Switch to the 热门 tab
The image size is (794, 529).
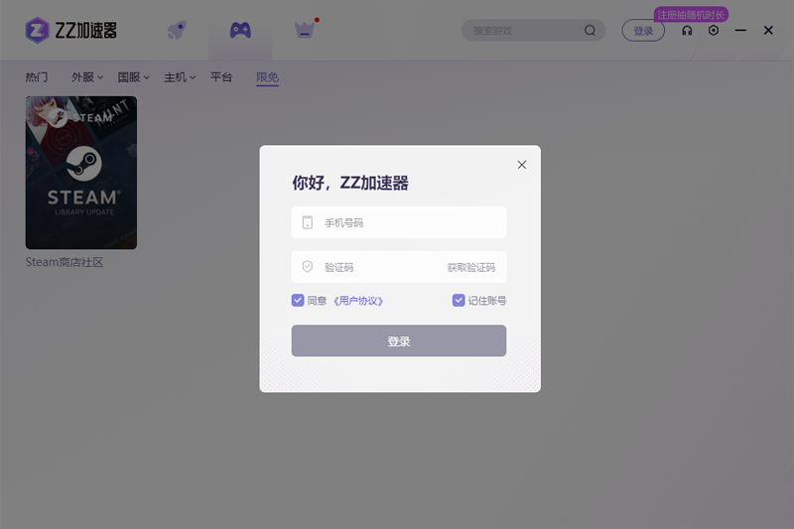37,76
